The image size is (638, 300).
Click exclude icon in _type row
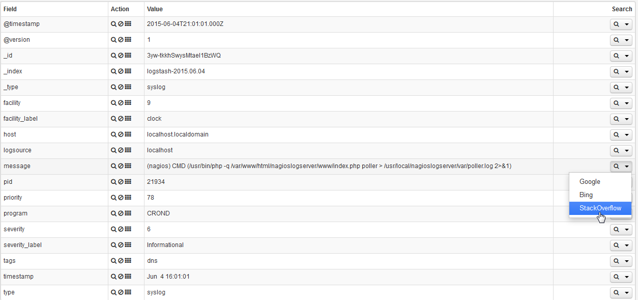[x=121, y=87]
